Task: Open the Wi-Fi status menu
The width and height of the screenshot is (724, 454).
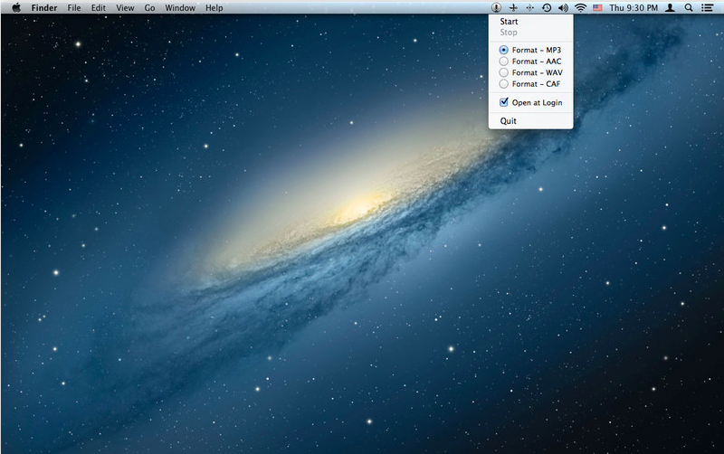Action: pyautogui.click(x=580, y=7)
